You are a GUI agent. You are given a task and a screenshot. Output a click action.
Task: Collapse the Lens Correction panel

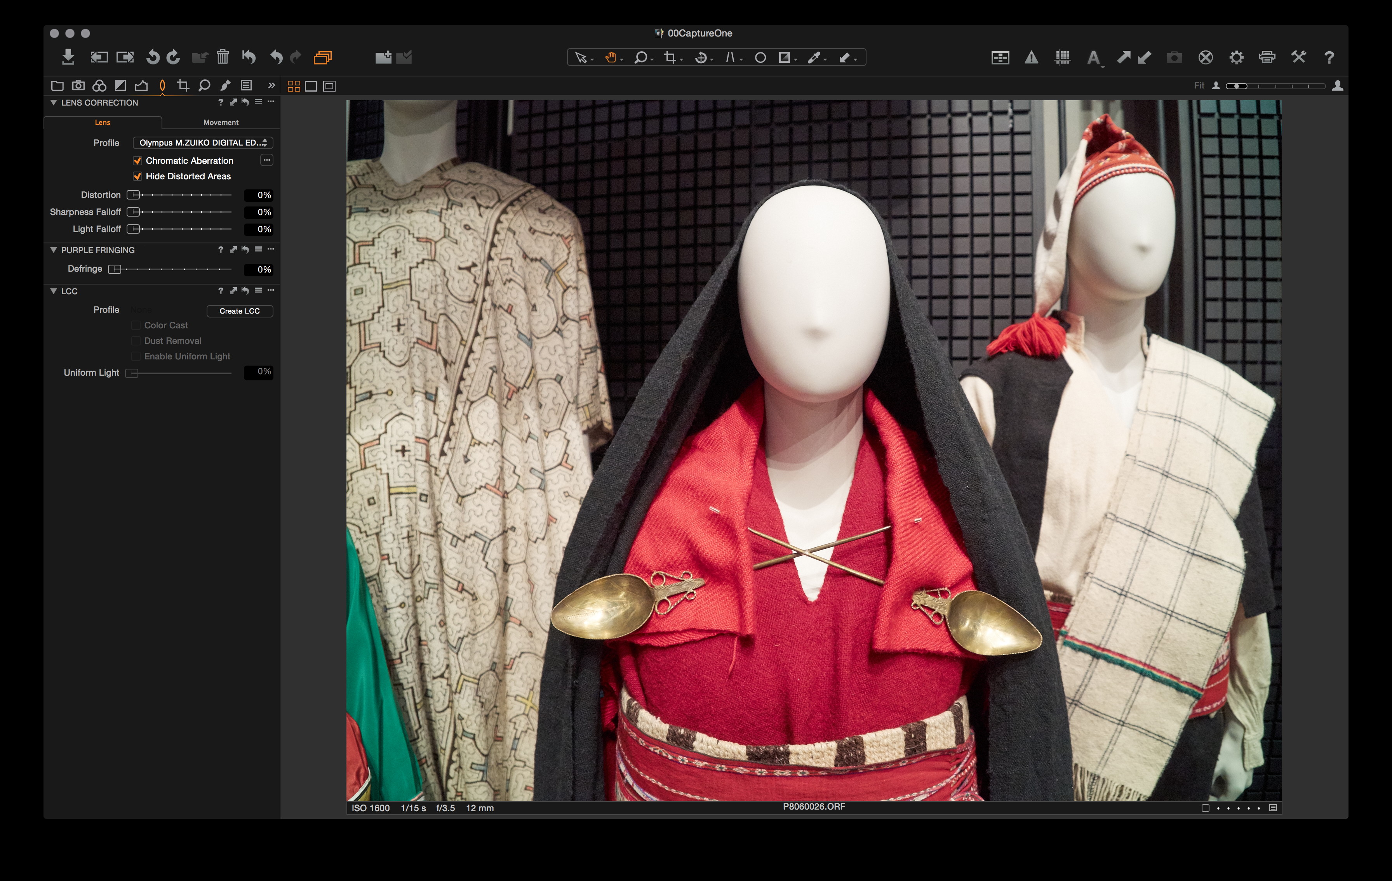coord(54,102)
